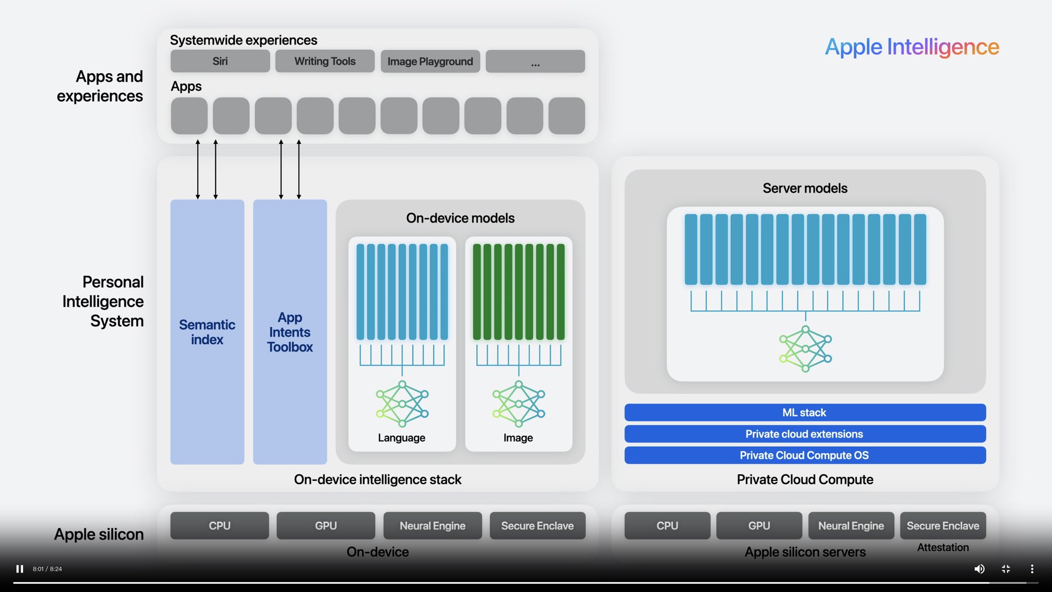Click the Apps heading above the app tiles

click(x=186, y=86)
